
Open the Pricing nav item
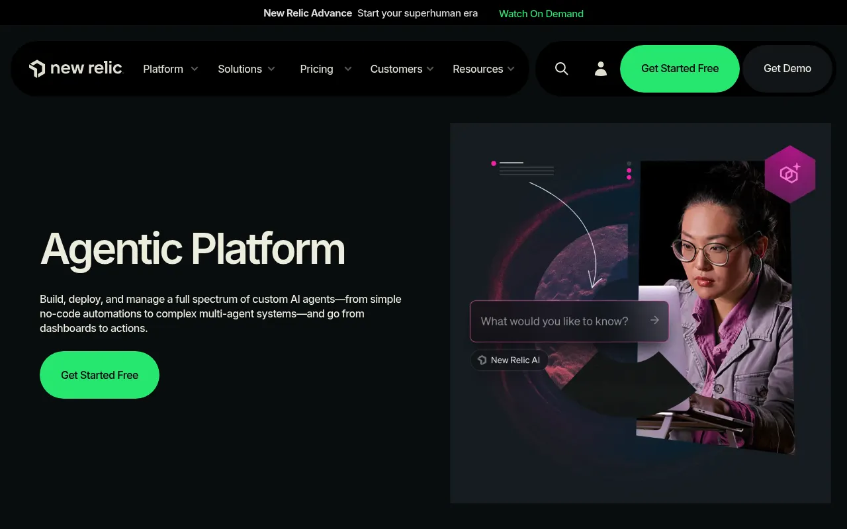tap(316, 69)
